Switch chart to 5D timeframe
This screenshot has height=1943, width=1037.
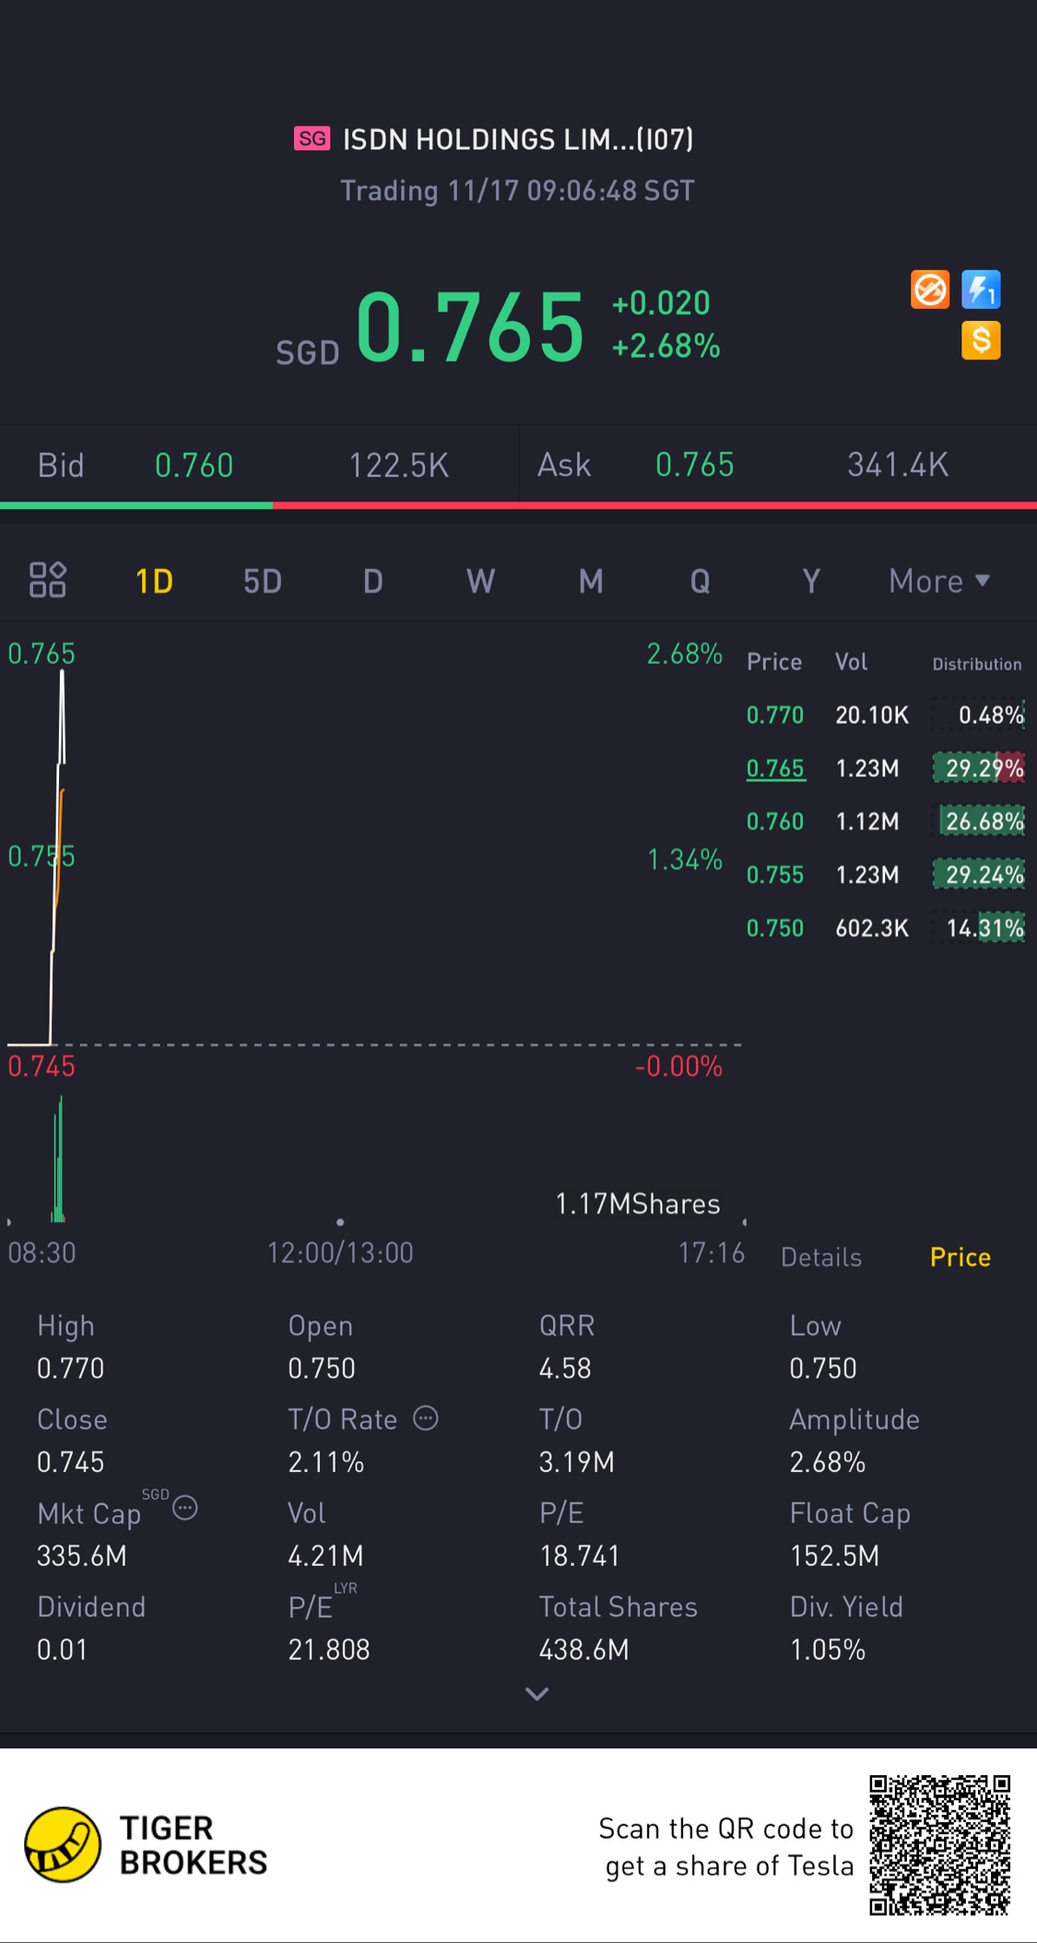coord(263,581)
